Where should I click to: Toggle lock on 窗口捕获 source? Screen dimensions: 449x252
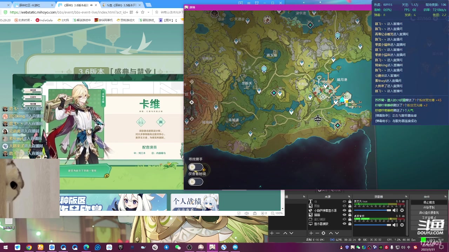coord(350,219)
